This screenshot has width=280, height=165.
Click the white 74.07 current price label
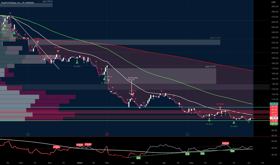[274, 118]
